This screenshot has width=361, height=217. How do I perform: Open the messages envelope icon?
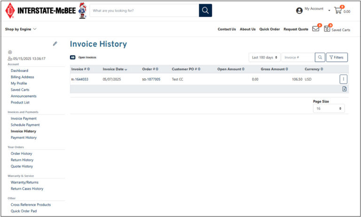tap(315, 29)
